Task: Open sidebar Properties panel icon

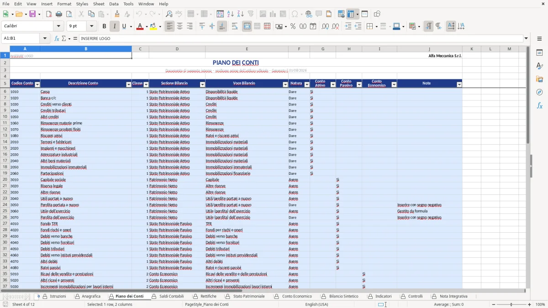Action: [x=539, y=53]
